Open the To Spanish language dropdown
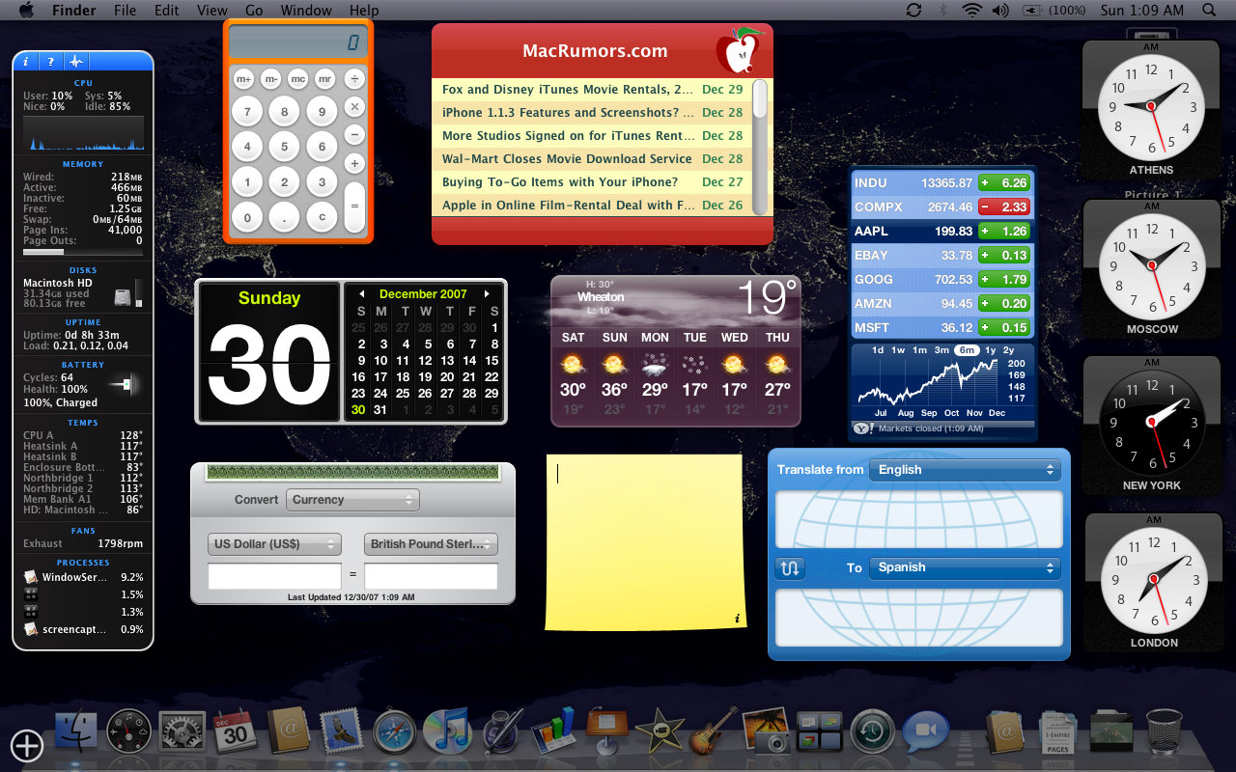 965,567
